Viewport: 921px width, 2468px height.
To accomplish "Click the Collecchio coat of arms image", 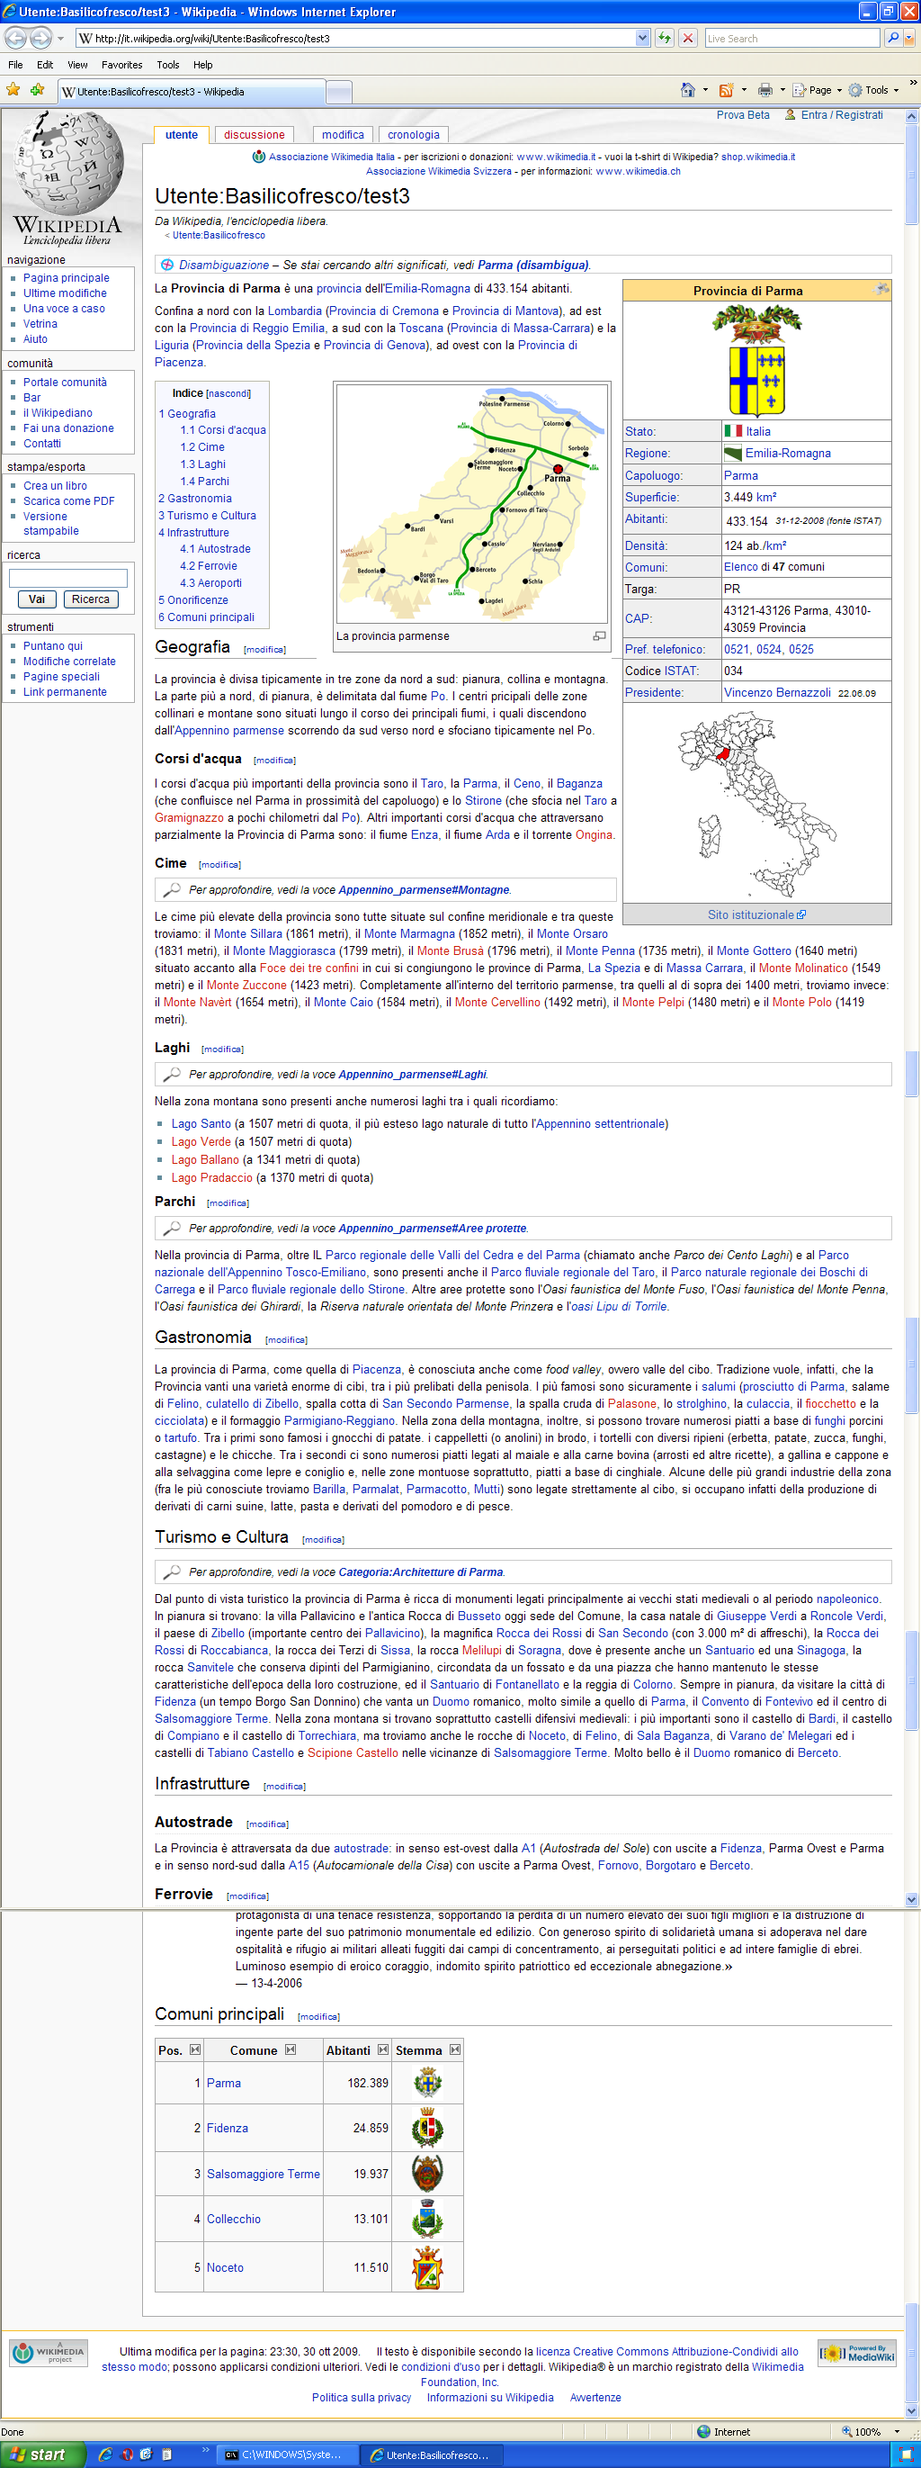I will (x=428, y=2219).
